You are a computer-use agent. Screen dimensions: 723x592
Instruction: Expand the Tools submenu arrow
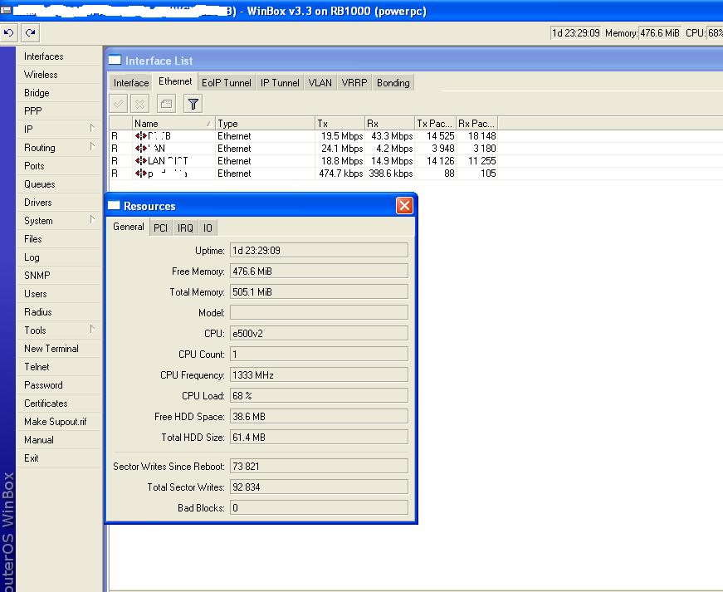pyautogui.click(x=92, y=329)
